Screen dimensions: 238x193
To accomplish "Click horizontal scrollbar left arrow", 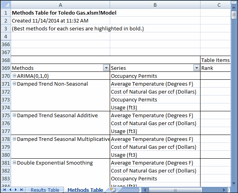I will point(145,190).
